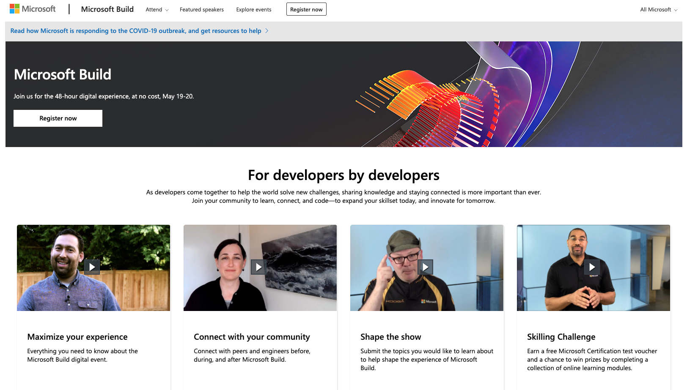687x390 pixels.
Task: Open the Featured speakers menu item
Action: [201, 9]
